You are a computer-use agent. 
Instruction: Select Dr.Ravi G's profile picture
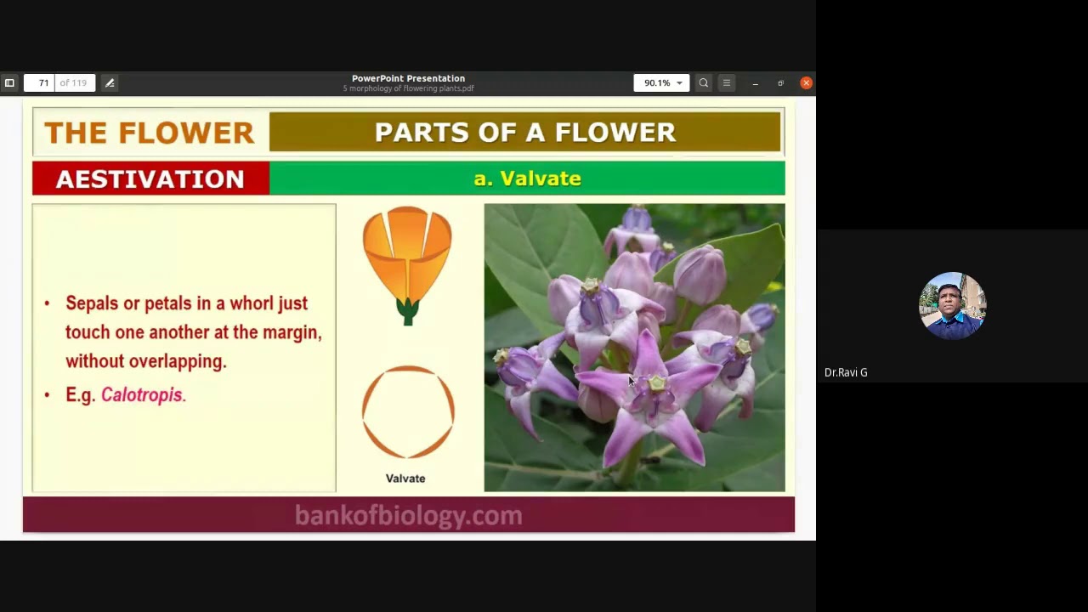pyautogui.click(x=952, y=306)
